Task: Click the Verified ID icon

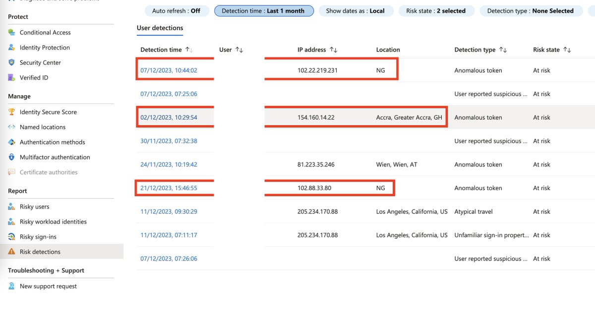Action: pyautogui.click(x=12, y=78)
